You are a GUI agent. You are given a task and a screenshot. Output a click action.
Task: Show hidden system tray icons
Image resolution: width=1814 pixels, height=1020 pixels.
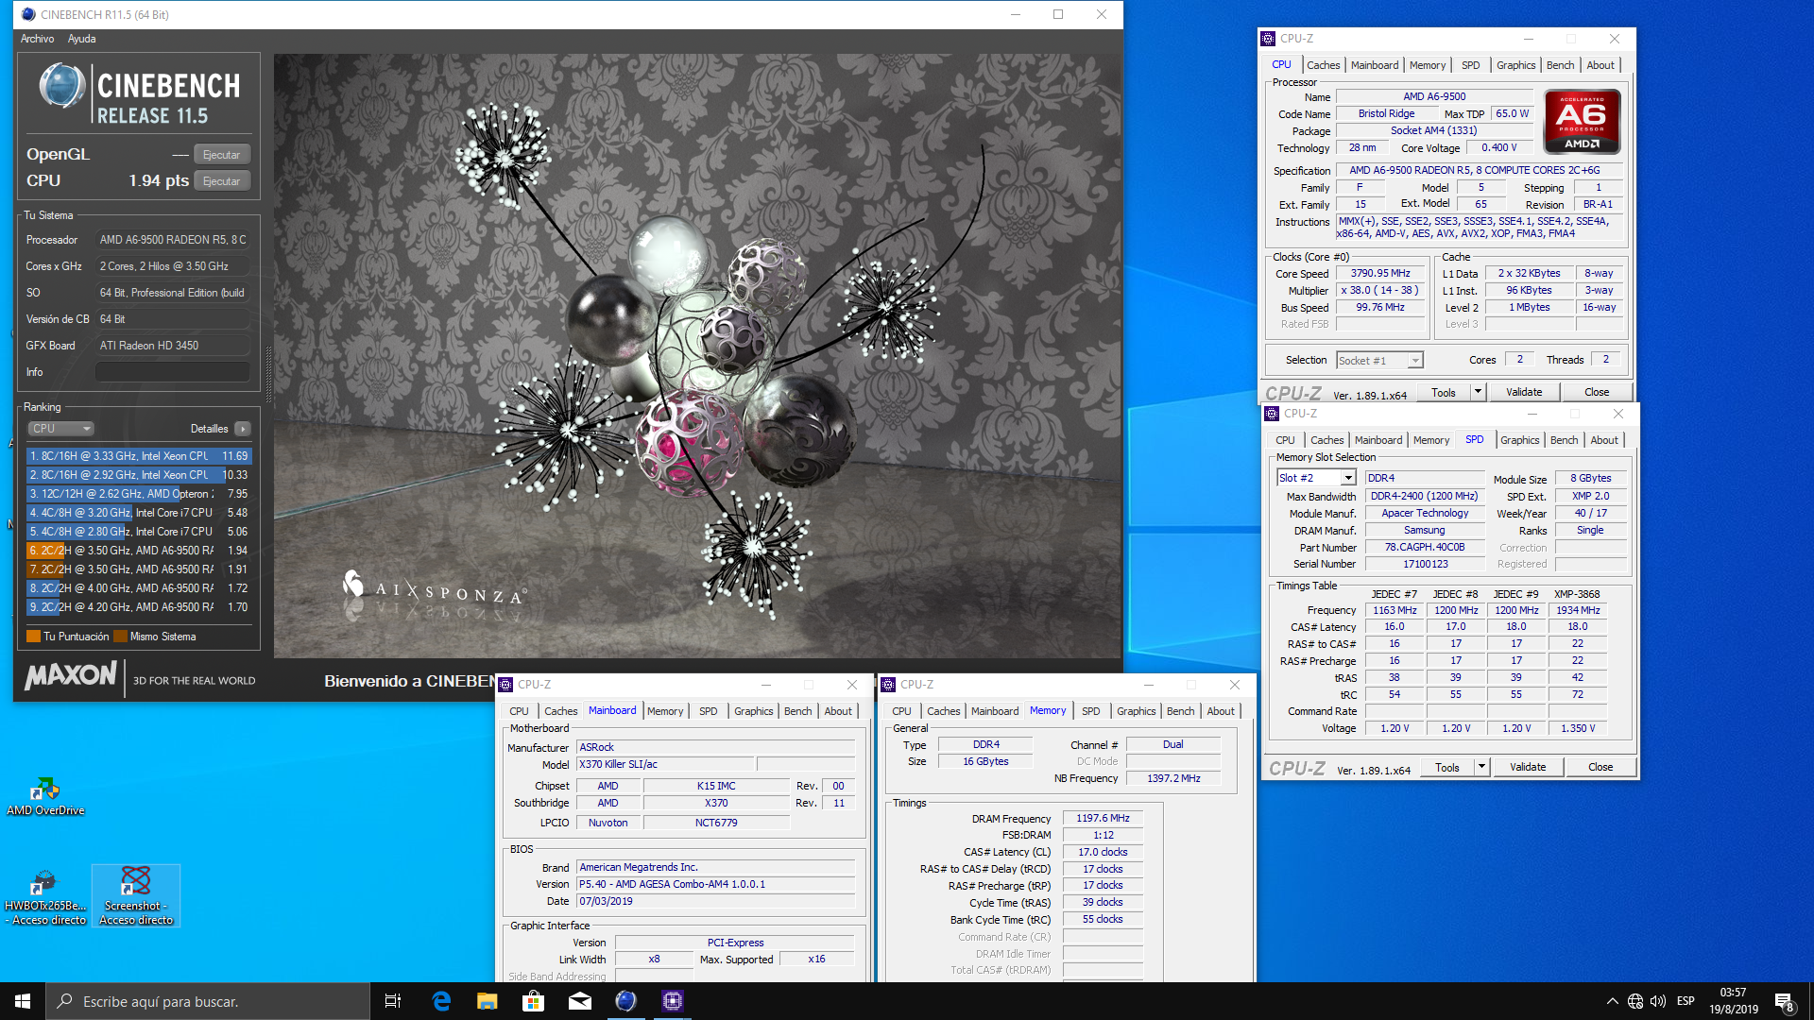(x=1612, y=1001)
